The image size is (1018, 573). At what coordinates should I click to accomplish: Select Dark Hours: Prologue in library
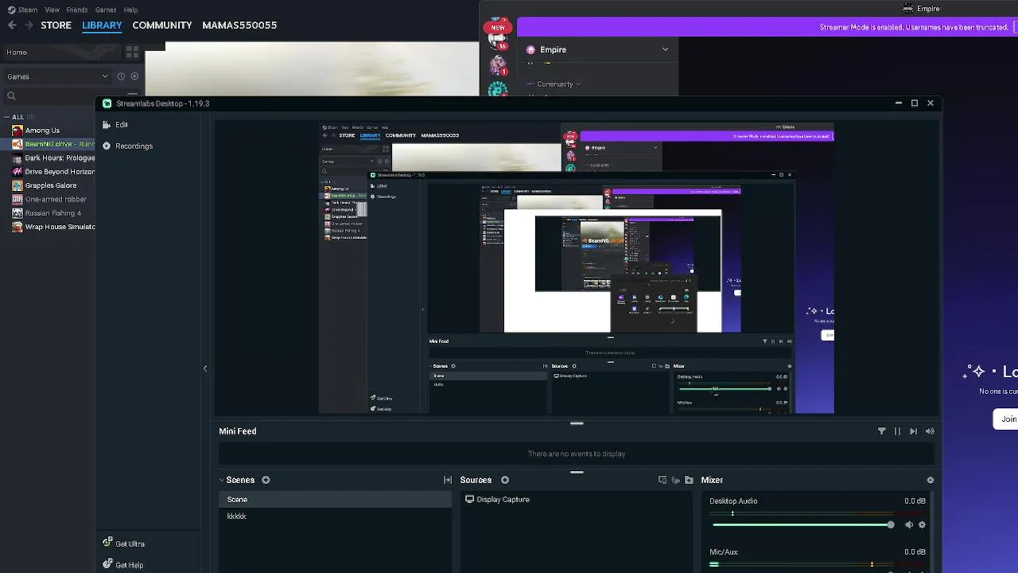click(x=48, y=158)
